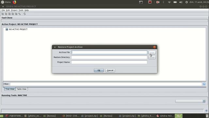Click the Tool Chest heading
The height and width of the screenshot is (118, 209).
coord(7,18)
